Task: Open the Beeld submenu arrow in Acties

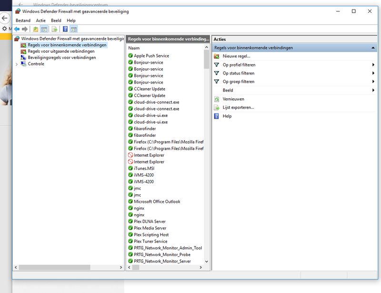Action: pos(373,90)
